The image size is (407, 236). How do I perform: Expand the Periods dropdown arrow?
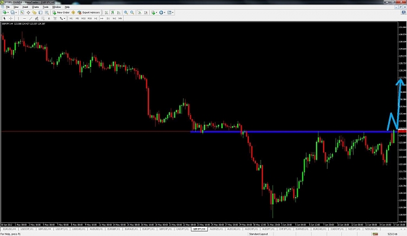[165, 12]
